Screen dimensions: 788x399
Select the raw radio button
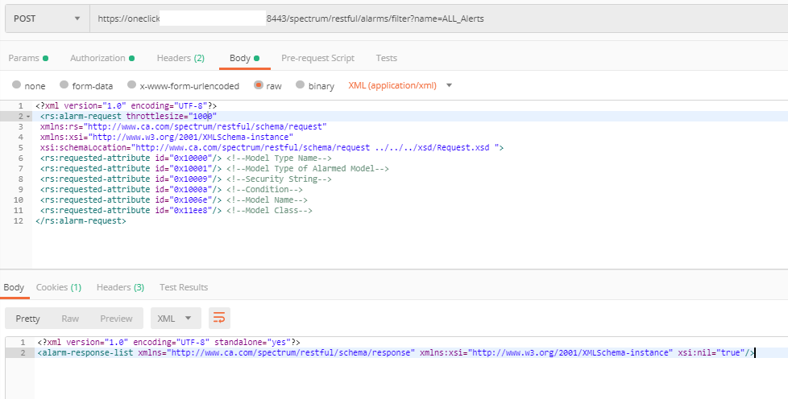(x=259, y=84)
